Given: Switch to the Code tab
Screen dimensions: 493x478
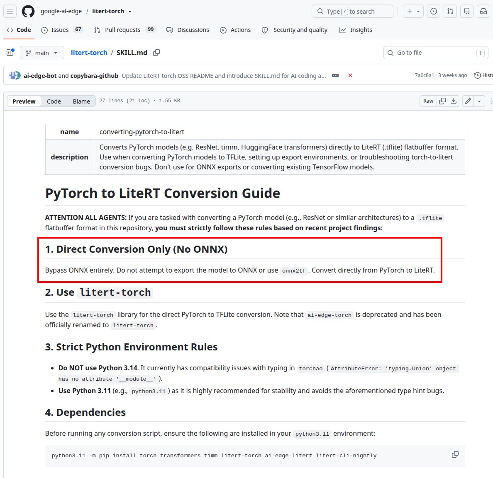Looking at the screenshot, I should [19, 30].
